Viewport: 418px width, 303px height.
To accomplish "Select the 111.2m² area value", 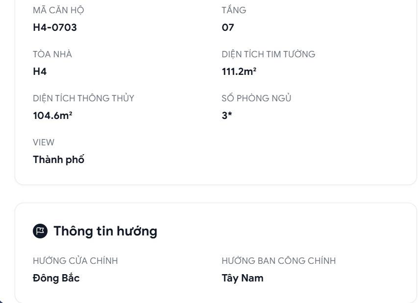I will coord(239,71).
